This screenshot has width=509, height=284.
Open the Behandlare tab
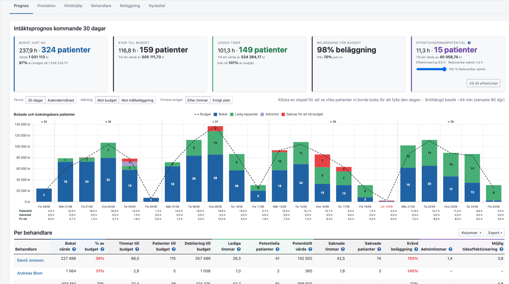click(x=101, y=6)
